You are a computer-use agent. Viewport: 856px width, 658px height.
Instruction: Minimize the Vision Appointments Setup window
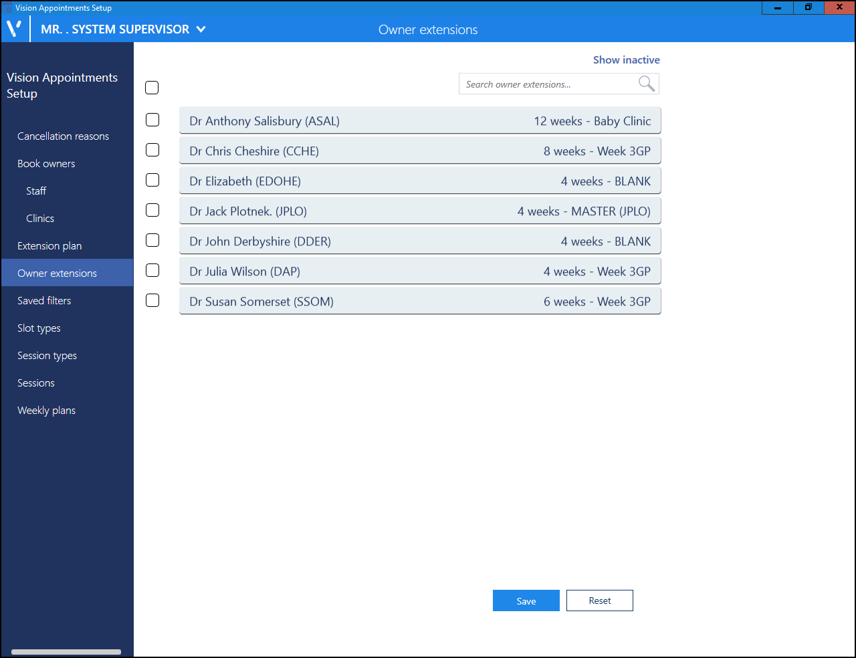(x=778, y=7)
